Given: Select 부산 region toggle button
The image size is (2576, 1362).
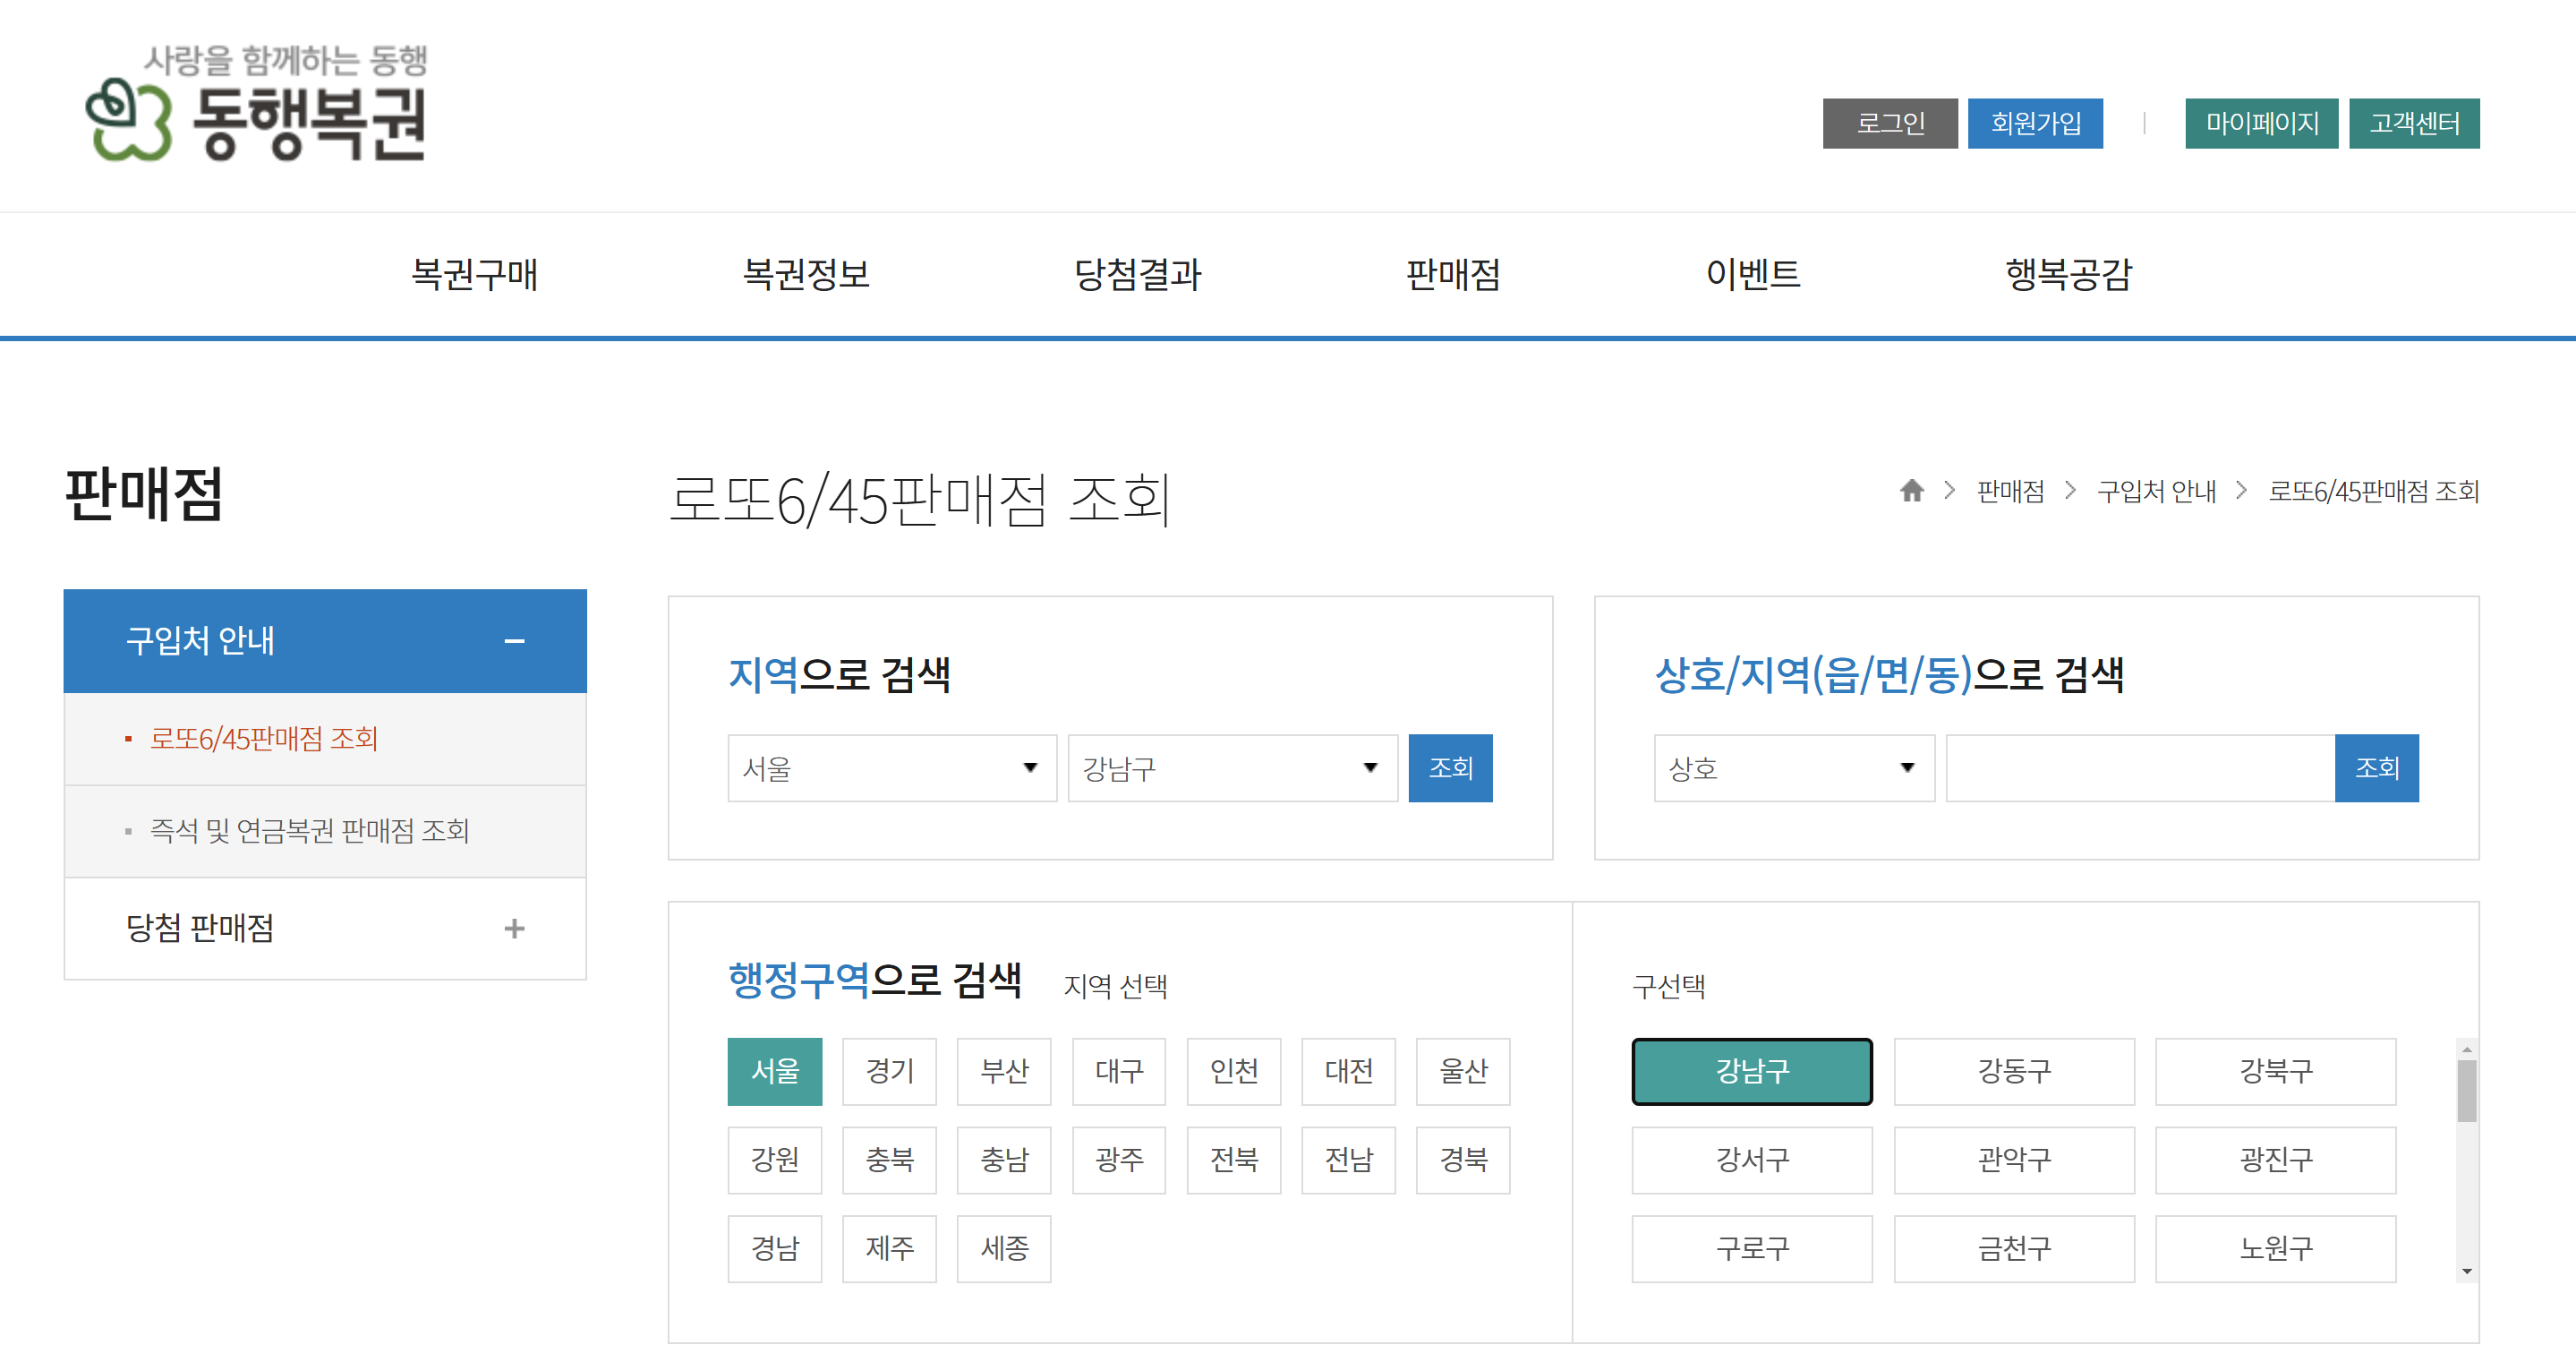Looking at the screenshot, I should pos(1003,1071).
